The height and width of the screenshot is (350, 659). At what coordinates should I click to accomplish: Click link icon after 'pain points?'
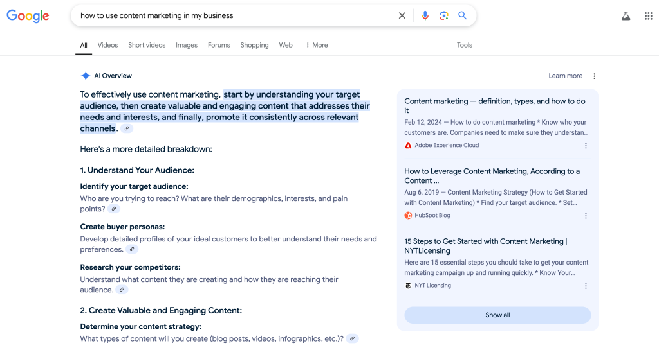[x=114, y=209]
